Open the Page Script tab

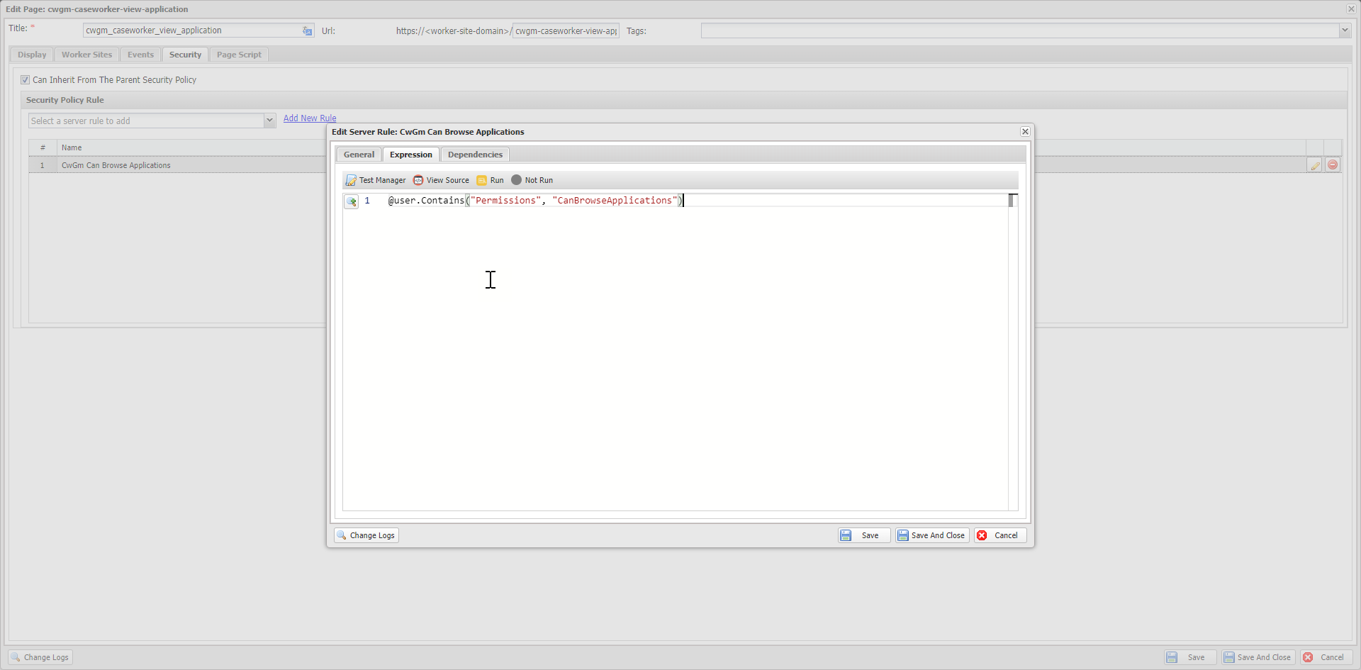click(239, 55)
